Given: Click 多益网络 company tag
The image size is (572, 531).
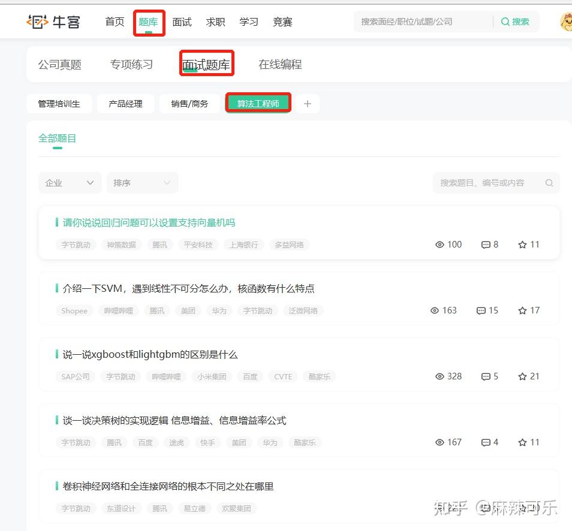Looking at the screenshot, I should click(289, 245).
